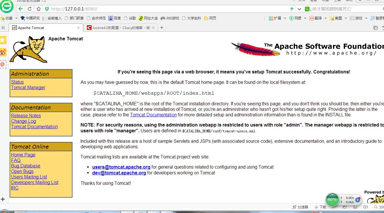The image size is (384, 213).
Task: Click the status bar sound speaker icon
Action: [365, 207]
